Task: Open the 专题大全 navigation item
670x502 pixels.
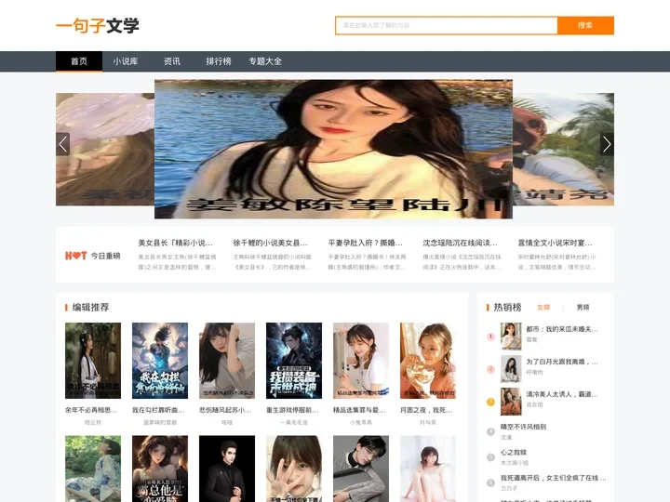Action: click(265, 61)
